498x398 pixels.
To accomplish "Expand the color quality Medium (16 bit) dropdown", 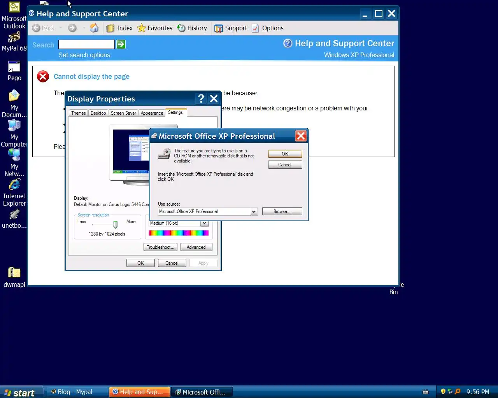I will pyautogui.click(x=204, y=223).
